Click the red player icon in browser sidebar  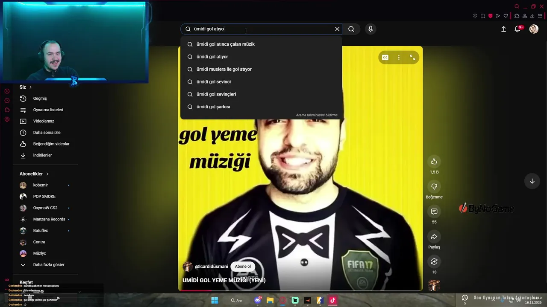pyautogui.click(x=7, y=91)
